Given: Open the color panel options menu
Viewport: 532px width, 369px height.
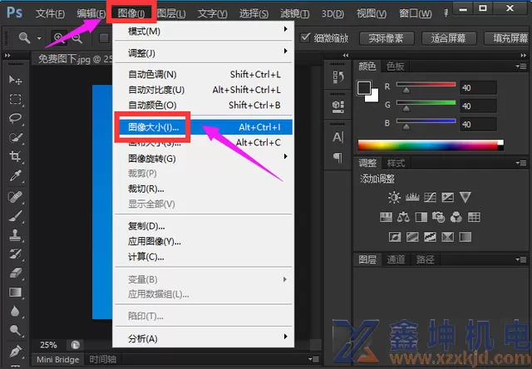Looking at the screenshot, I should (521, 66).
